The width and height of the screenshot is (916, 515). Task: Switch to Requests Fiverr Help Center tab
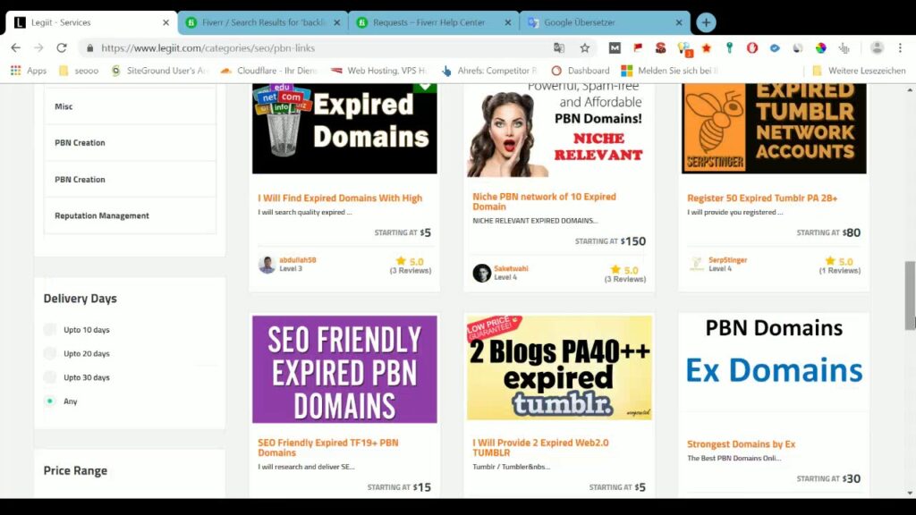pos(432,22)
